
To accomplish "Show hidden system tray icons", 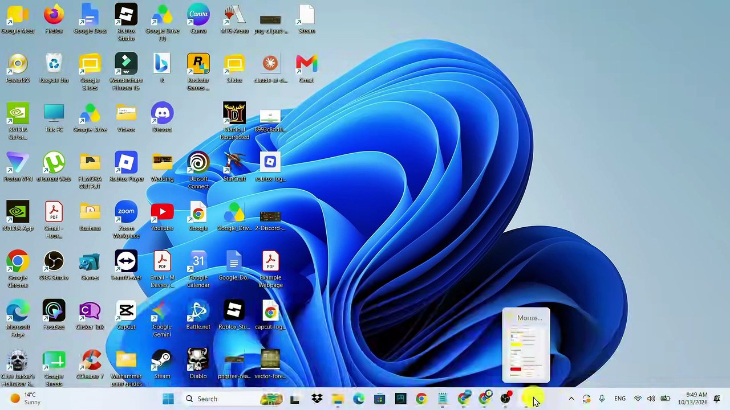I will [571, 399].
